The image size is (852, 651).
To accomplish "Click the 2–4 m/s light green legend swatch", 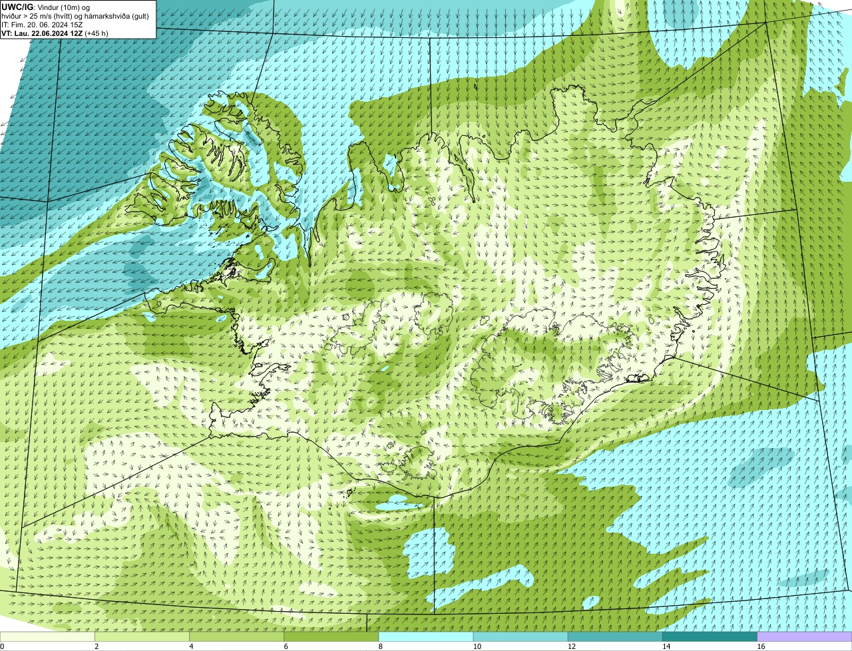I will point(142,636).
